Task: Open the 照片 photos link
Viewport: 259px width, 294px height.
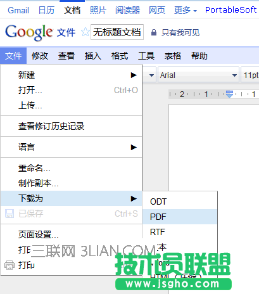Action: 98,10
